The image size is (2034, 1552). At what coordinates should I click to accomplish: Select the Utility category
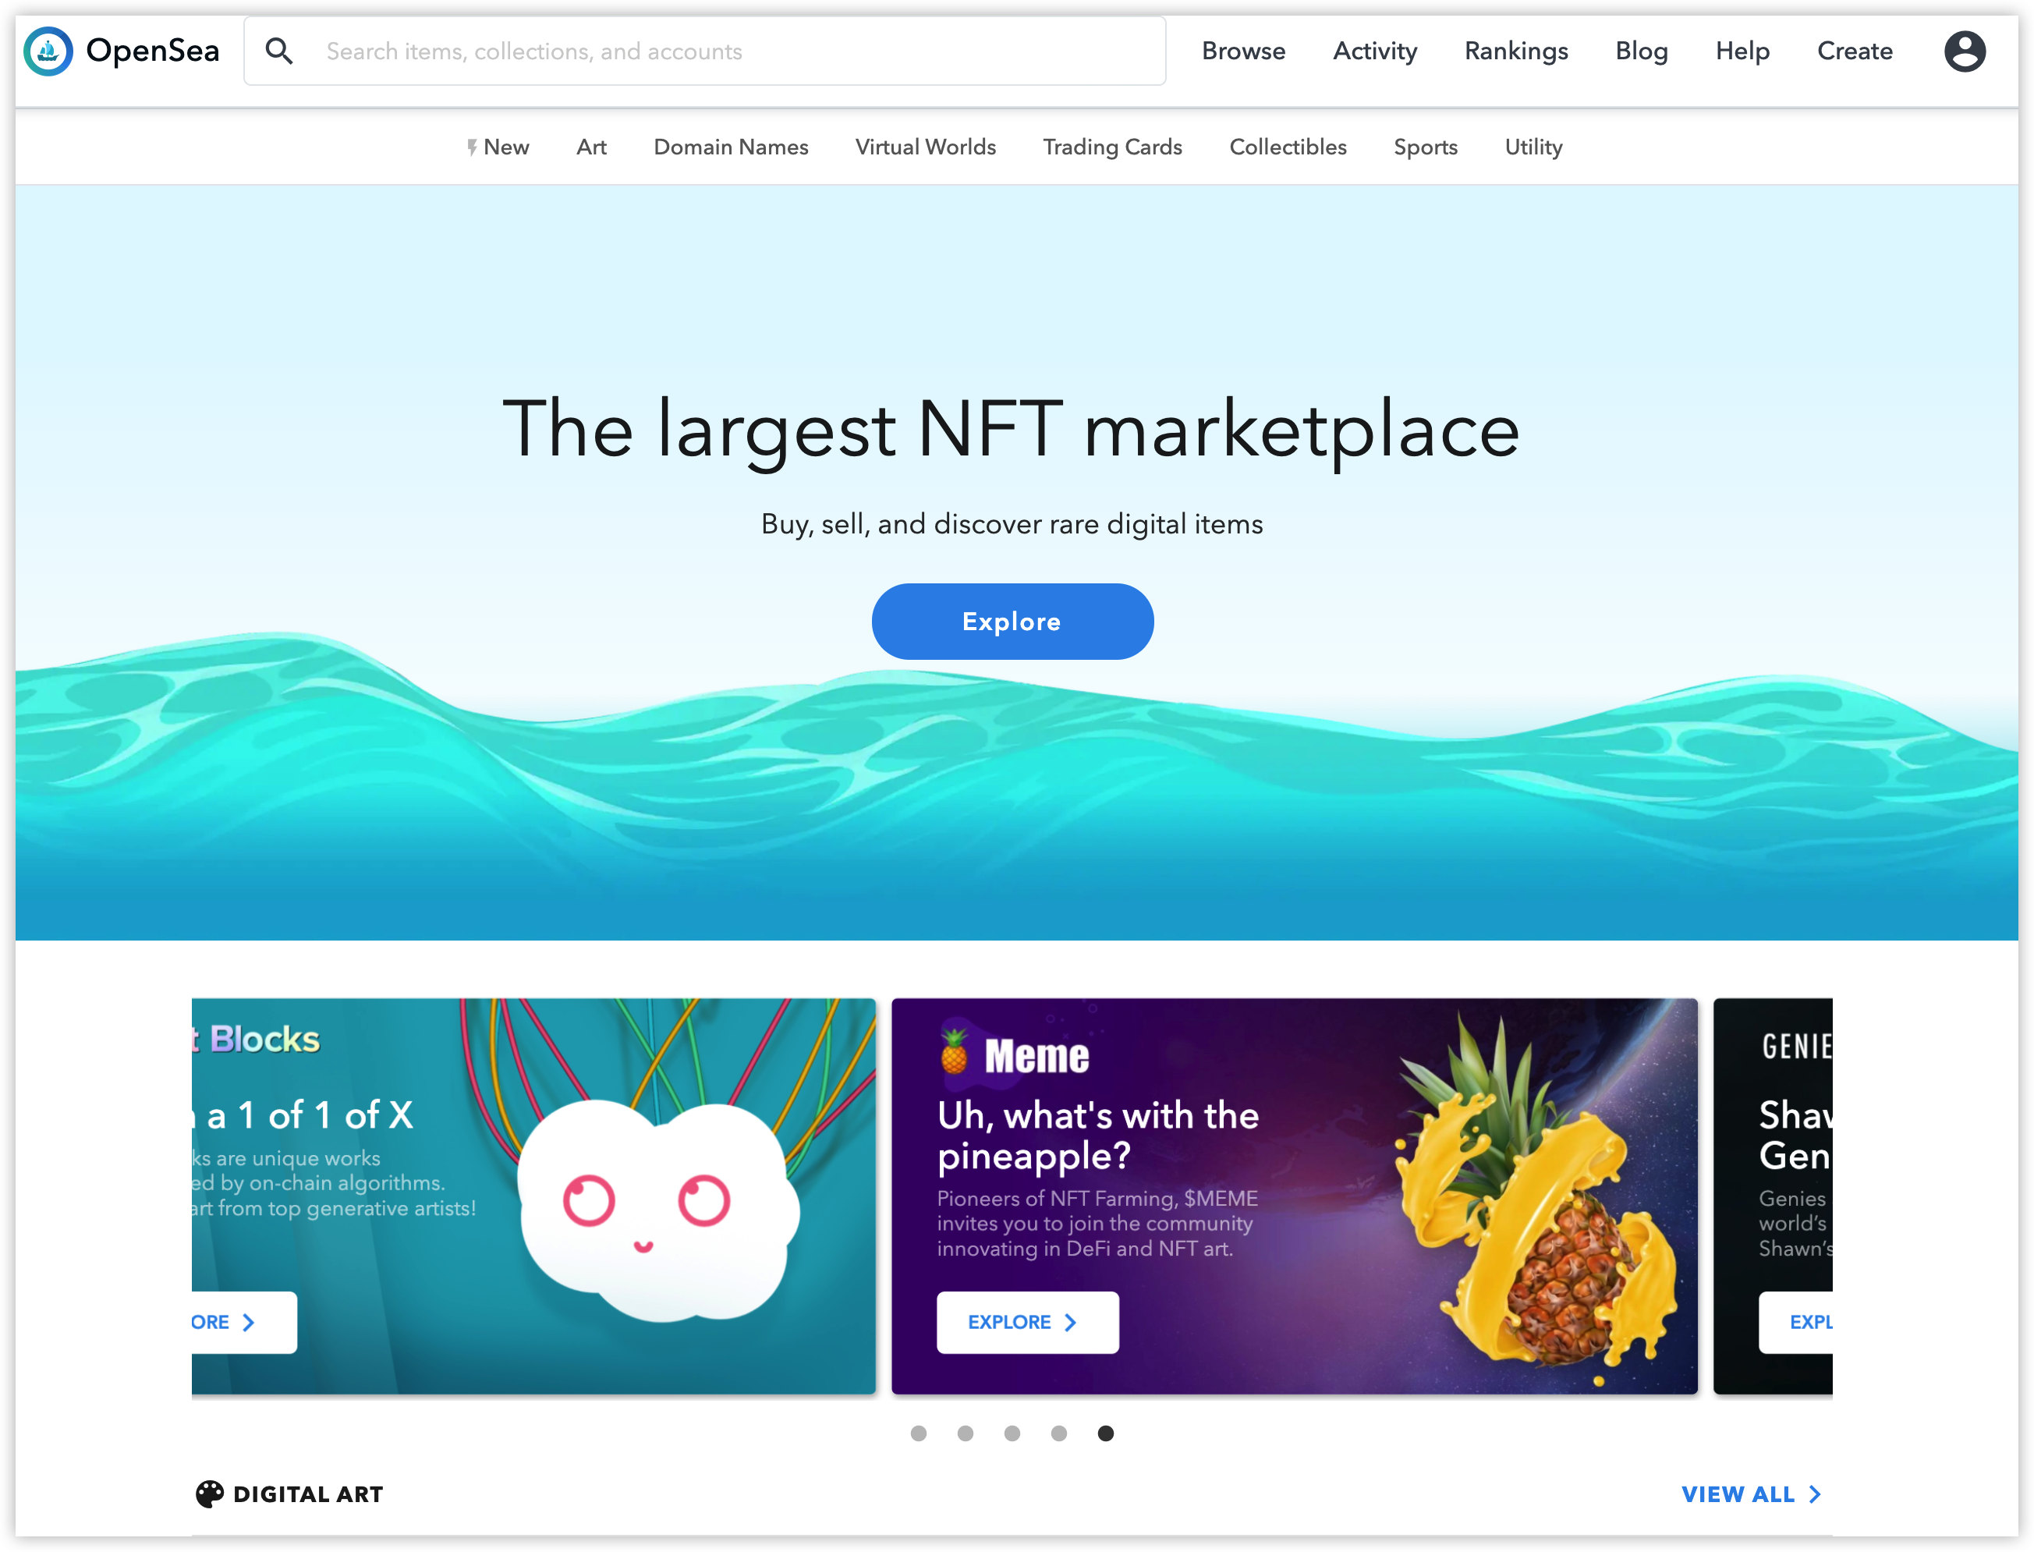point(1533,147)
